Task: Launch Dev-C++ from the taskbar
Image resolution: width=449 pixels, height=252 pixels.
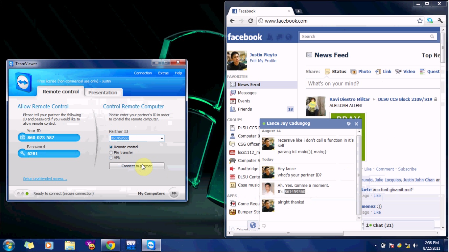Action: pos(131,245)
